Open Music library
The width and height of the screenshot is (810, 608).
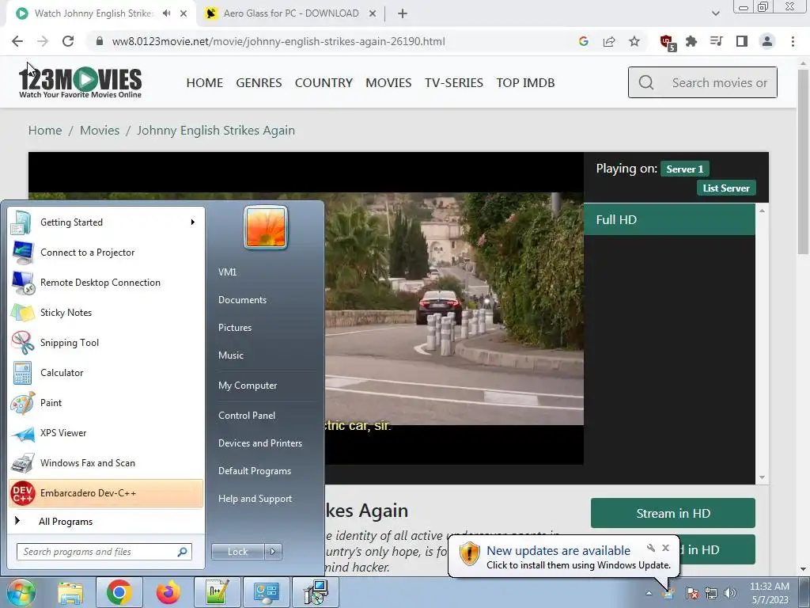[x=231, y=355]
